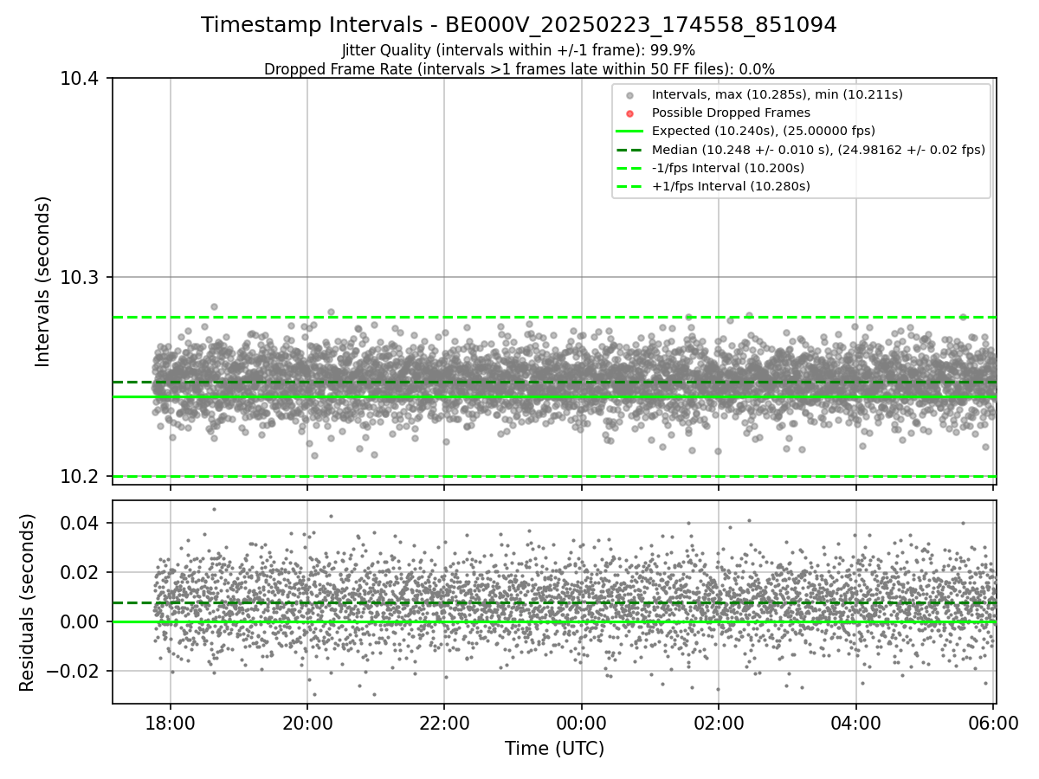The width and height of the screenshot is (1039, 779).
Task: Click the dashed line sample beside '+1/fps Interval'
Action: tap(629, 186)
